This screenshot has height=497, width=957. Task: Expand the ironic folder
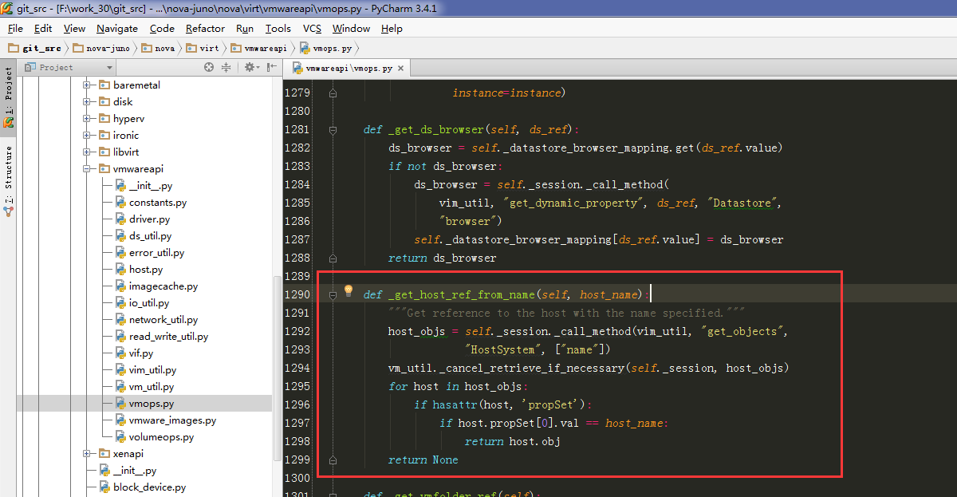[87, 135]
